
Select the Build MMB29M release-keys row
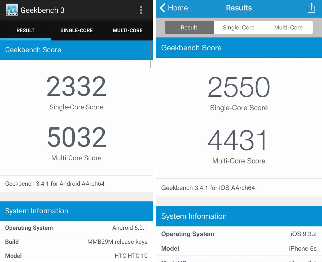(76, 242)
